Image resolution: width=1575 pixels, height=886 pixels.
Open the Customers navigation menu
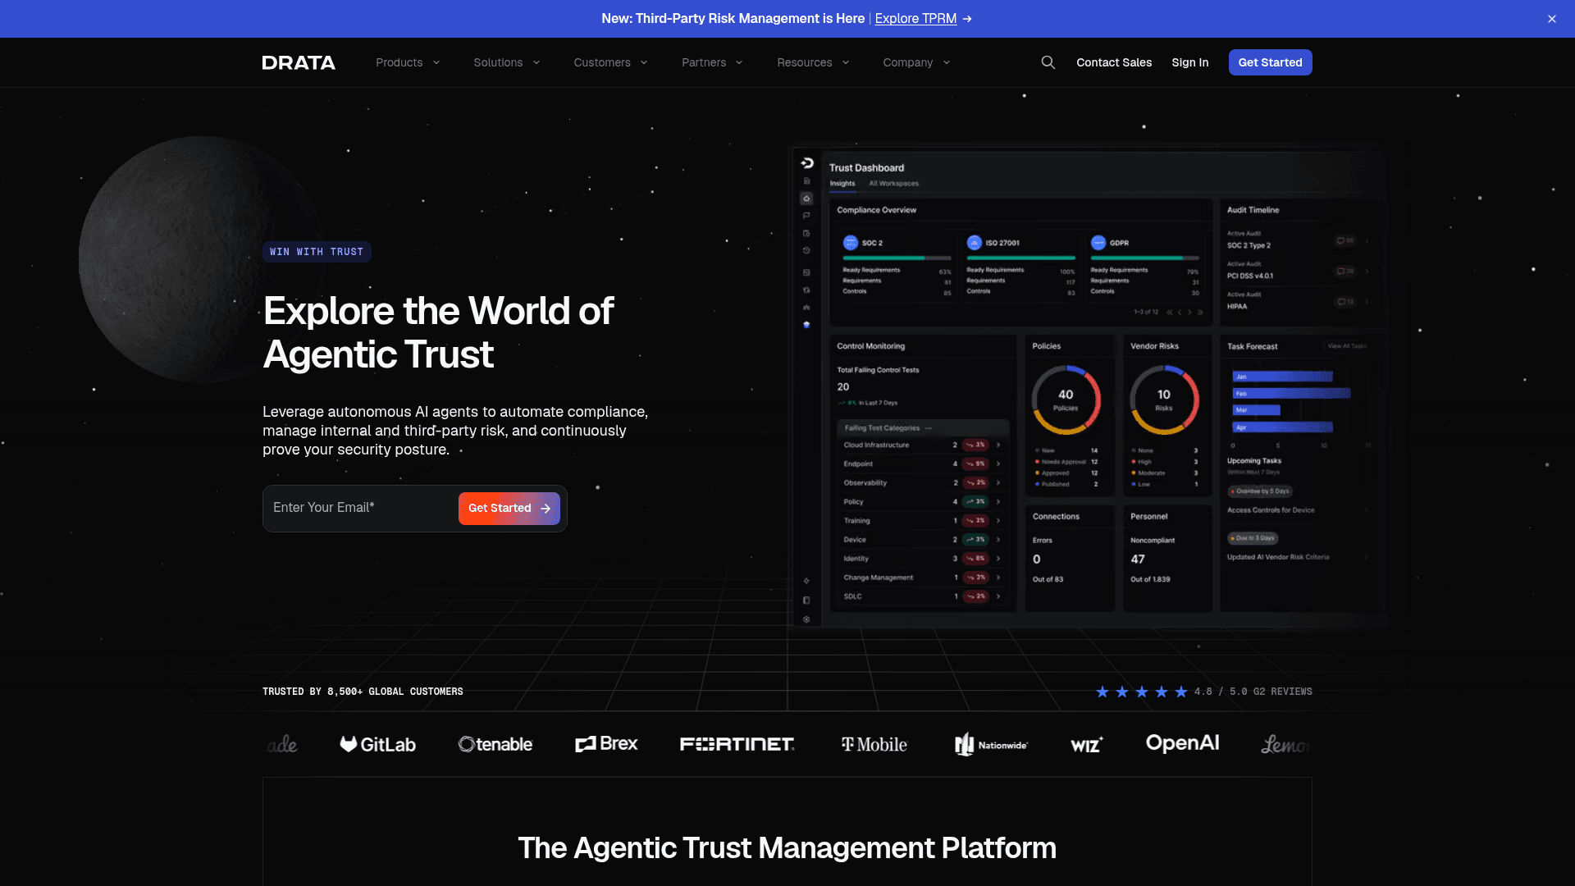(610, 62)
